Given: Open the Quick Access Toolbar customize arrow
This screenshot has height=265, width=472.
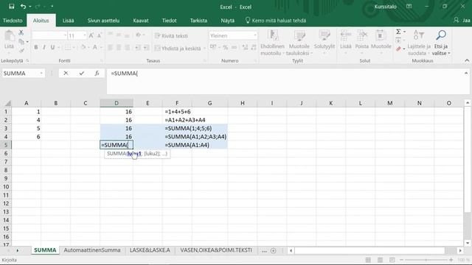Looking at the screenshot, I should pos(52,7).
